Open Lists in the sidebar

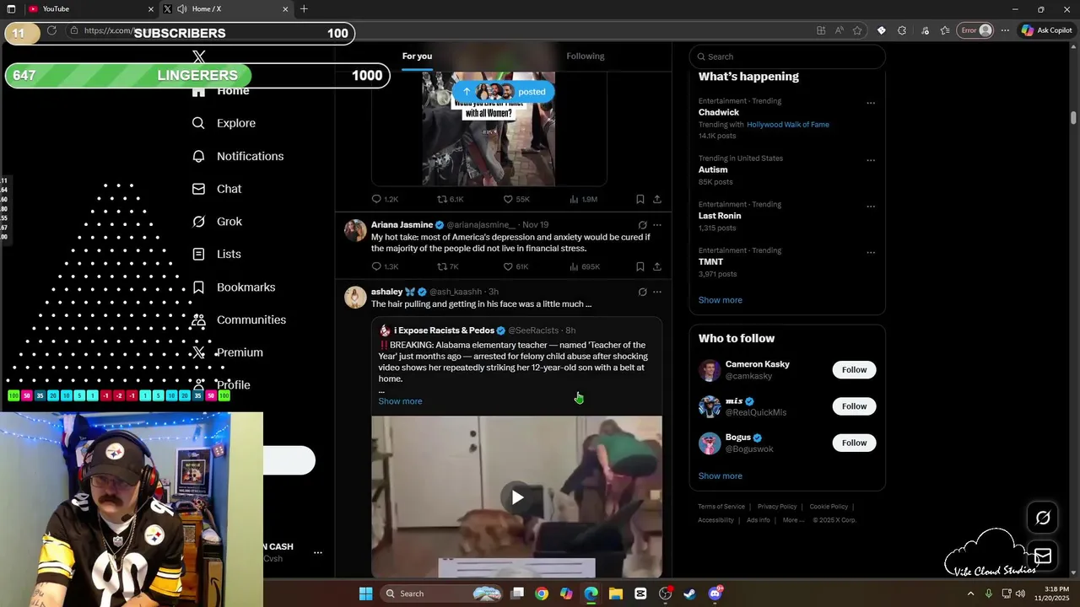217,254
